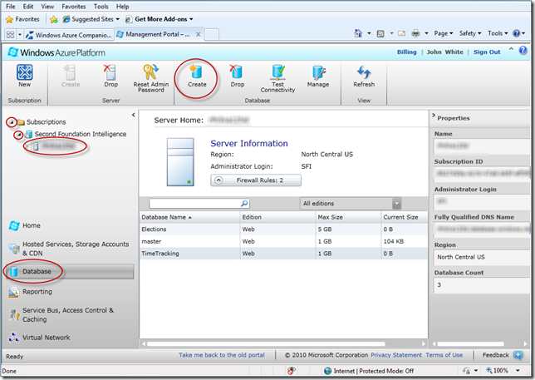Image resolution: width=535 pixels, height=380 pixels.
Task: Click the Add to Favorites star icon
Action: point(53,19)
